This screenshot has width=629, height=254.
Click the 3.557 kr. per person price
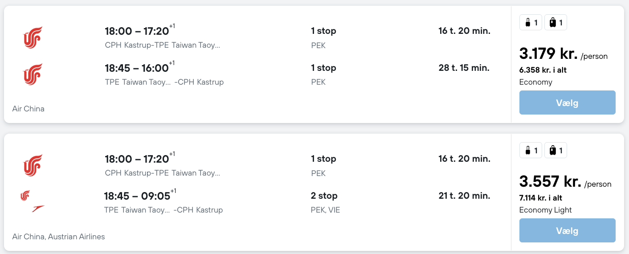(x=550, y=182)
